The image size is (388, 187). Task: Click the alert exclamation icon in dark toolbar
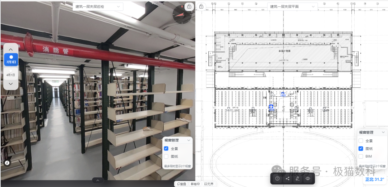point(277,179)
